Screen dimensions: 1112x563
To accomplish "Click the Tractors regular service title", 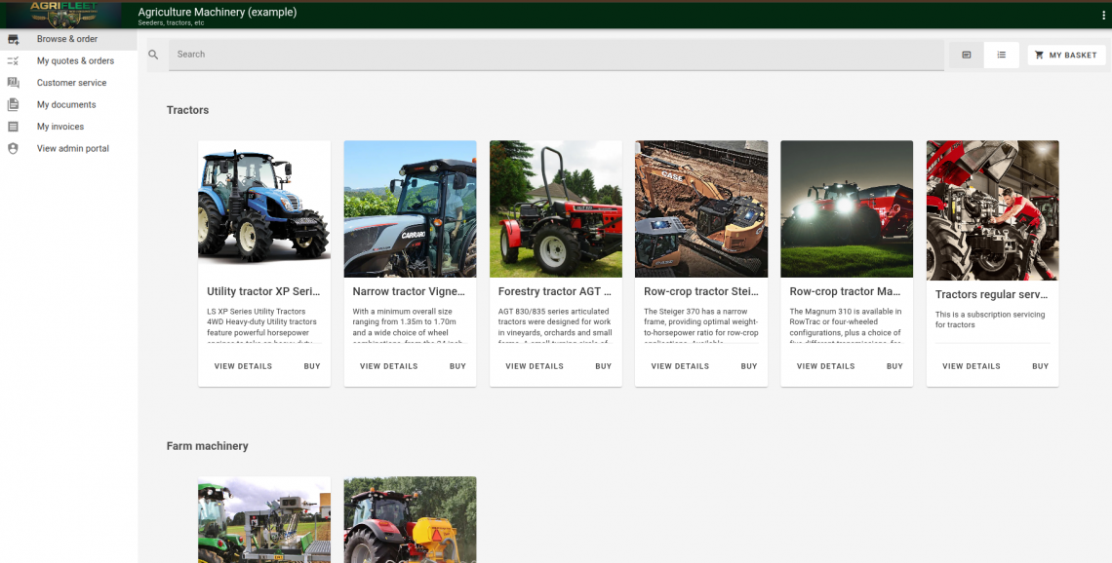I will 992,294.
